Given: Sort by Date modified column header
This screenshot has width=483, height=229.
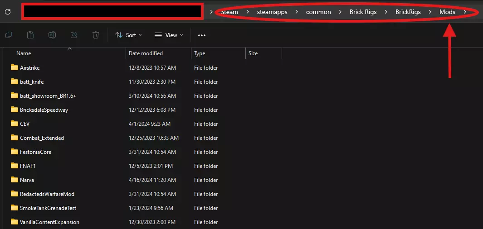Looking at the screenshot, I should [x=146, y=53].
